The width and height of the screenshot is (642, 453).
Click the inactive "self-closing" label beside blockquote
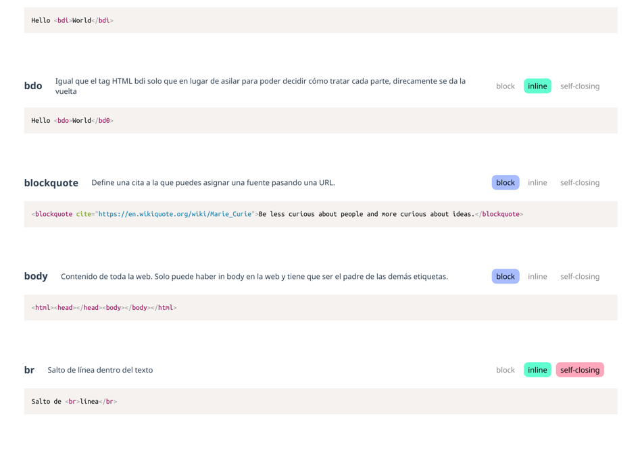tap(580, 182)
